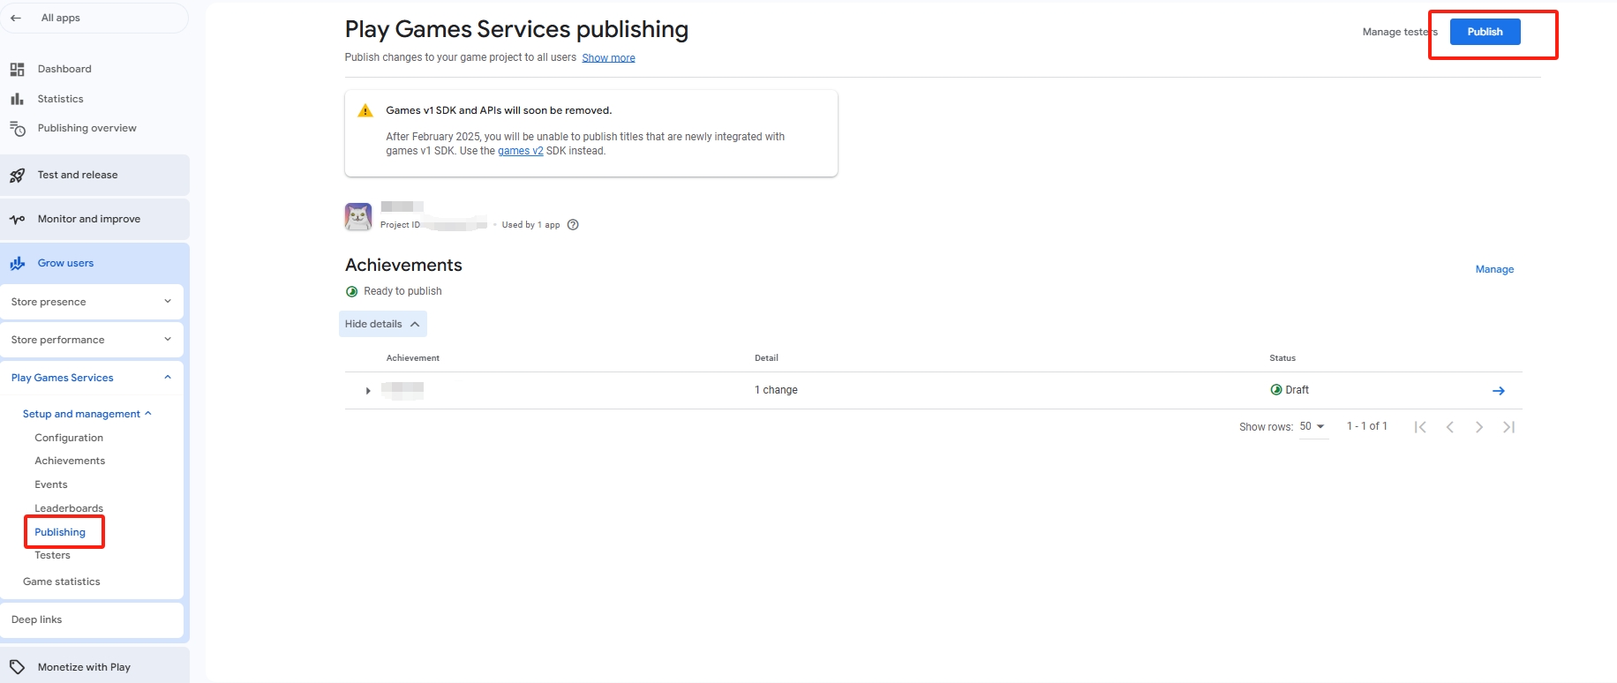Click the 1 - 1 of 1 pagination text
Viewport: 1617px width, 683px height.
tap(1366, 426)
